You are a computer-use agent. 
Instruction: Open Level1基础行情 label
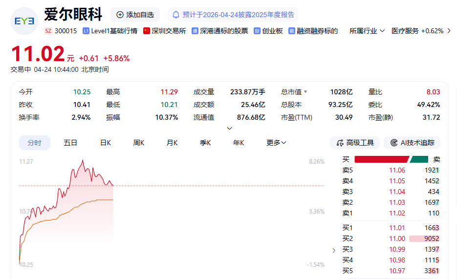[114, 31]
